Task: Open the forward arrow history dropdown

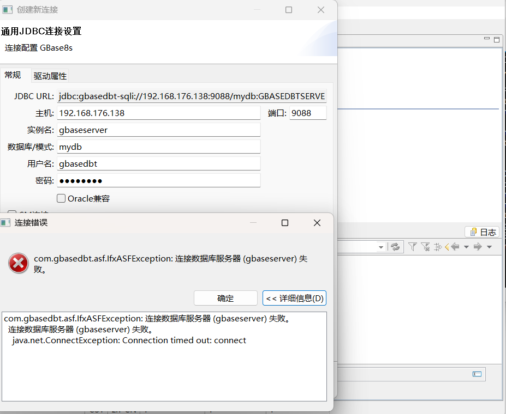Action: pyautogui.click(x=489, y=247)
